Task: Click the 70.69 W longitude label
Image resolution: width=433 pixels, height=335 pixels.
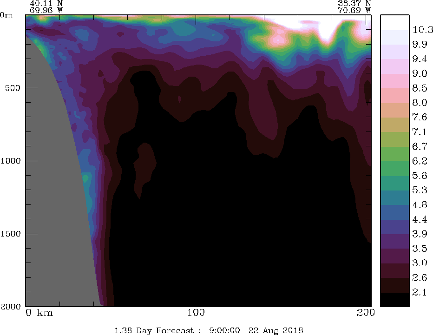Action: point(354,10)
